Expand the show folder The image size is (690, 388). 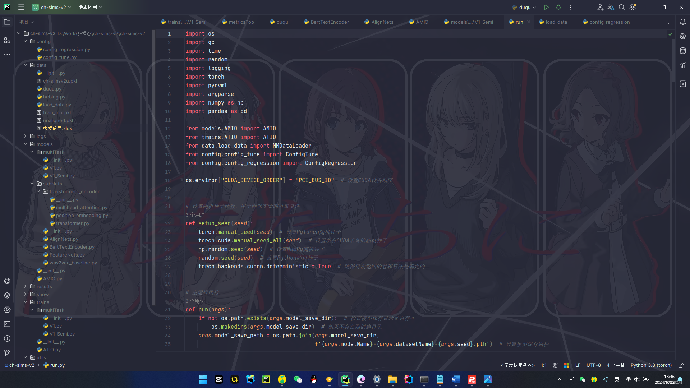[26, 294]
